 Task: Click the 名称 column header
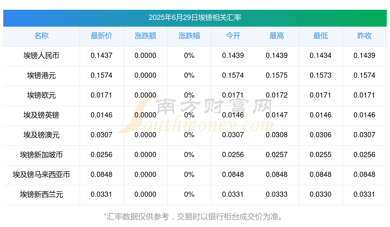click(41, 36)
